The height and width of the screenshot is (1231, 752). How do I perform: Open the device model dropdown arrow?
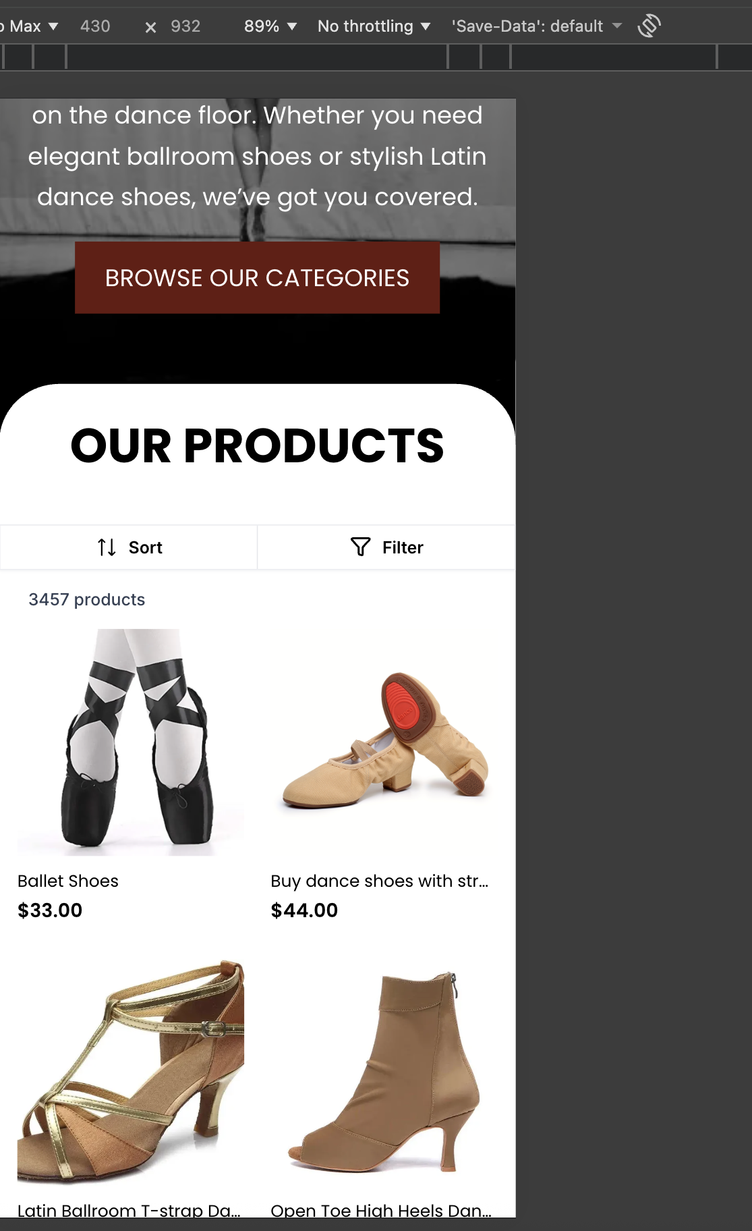tap(53, 26)
